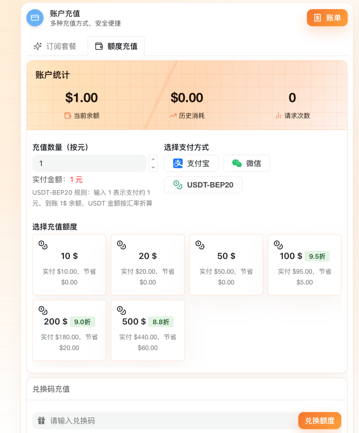This screenshot has height=433, width=359.
Task: Click the wallet icon beside 当前余额
Action: coord(67,116)
